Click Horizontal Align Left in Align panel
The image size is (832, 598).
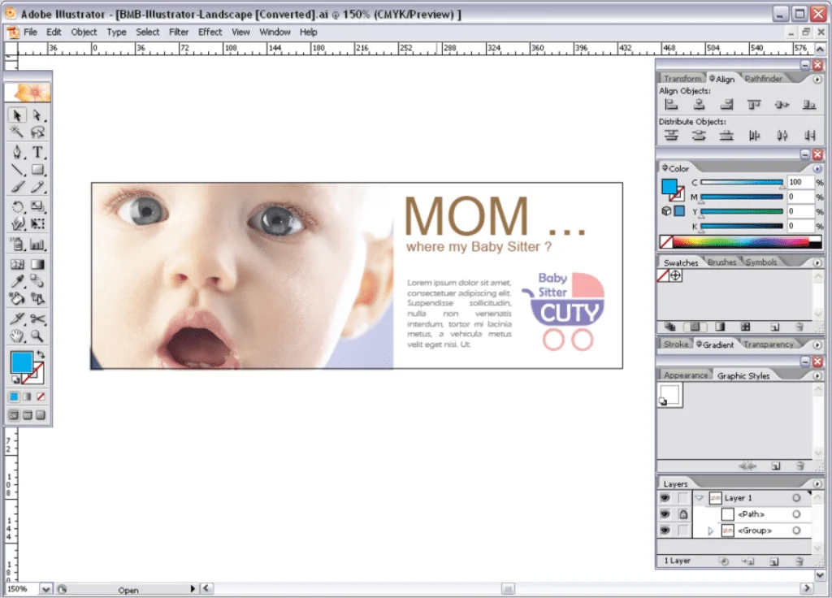coord(671,105)
